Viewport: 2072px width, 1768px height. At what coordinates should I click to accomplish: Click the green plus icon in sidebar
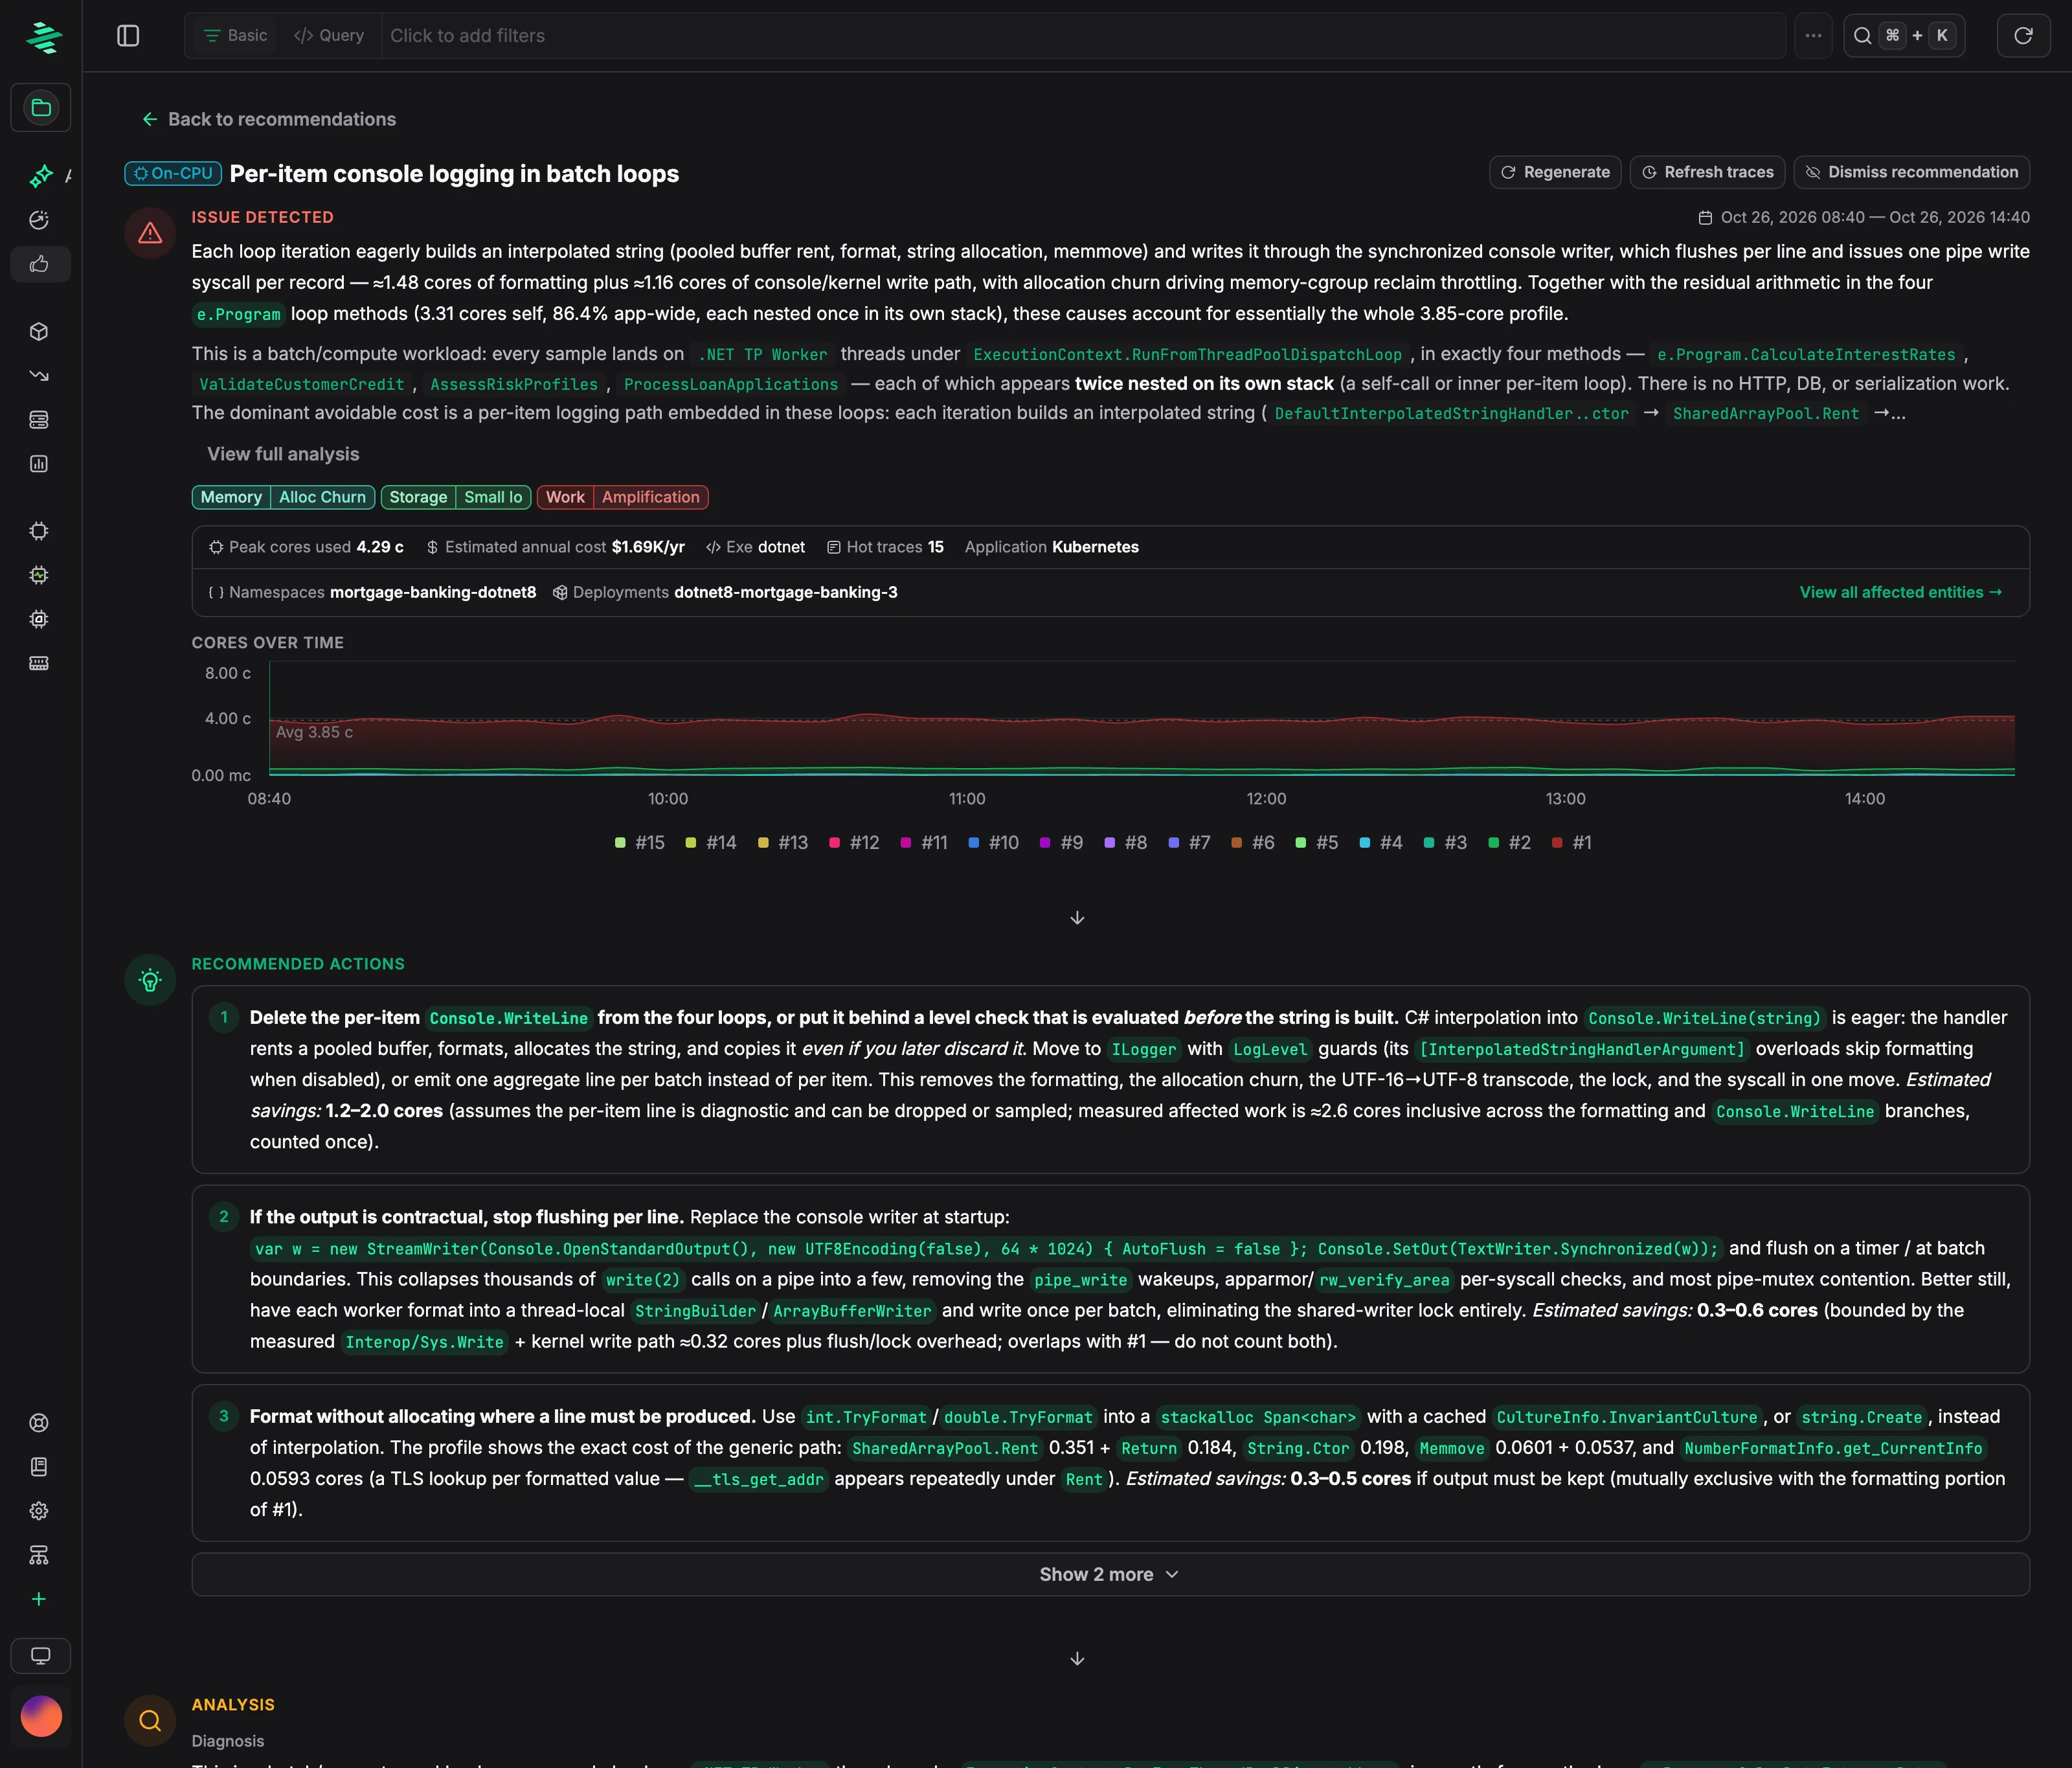pyautogui.click(x=39, y=1599)
